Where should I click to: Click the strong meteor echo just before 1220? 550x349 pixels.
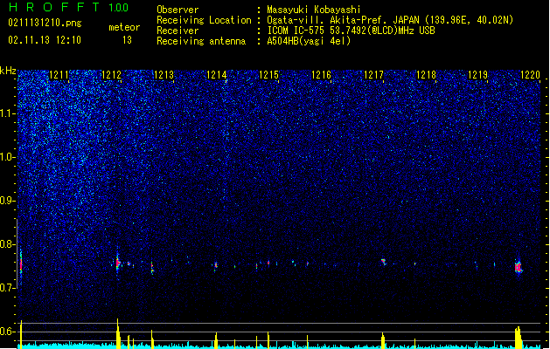(x=519, y=267)
